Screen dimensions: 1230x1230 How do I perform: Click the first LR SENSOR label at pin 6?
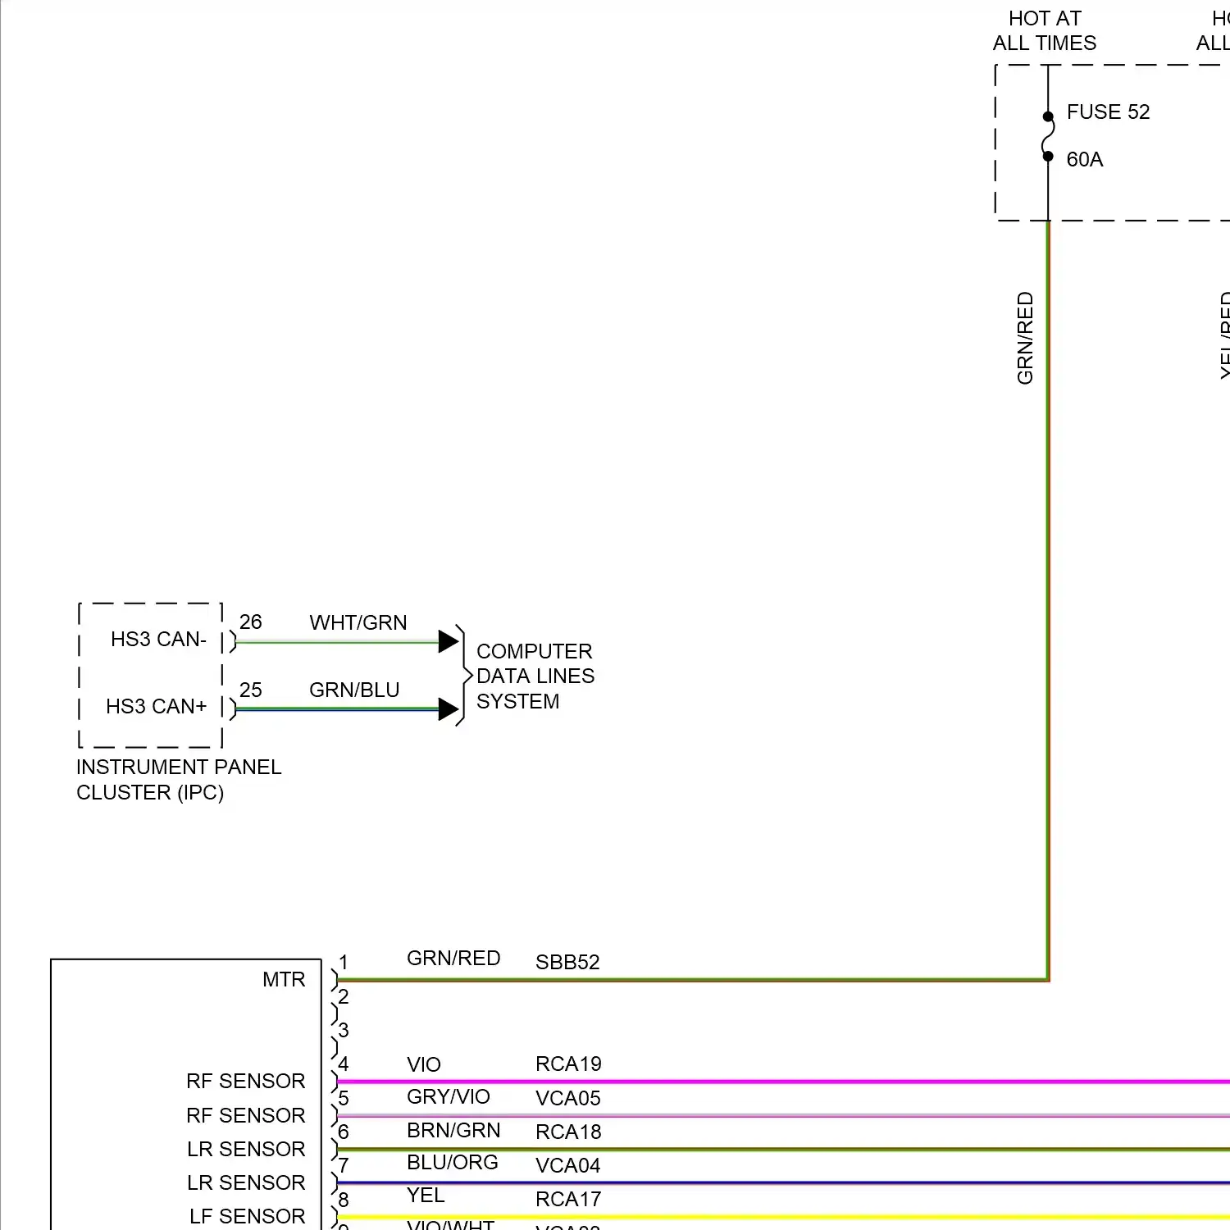[x=246, y=1149]
